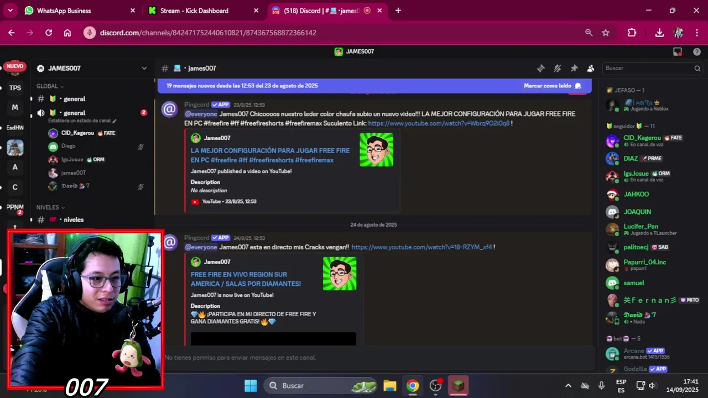
Task: Open browser extensions puzzle icon
Action: click(x=632, y=33)
